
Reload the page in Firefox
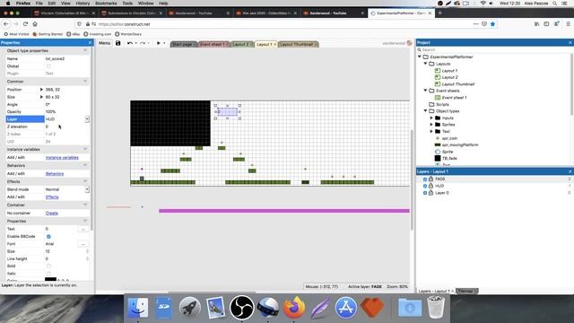(25, 24)
